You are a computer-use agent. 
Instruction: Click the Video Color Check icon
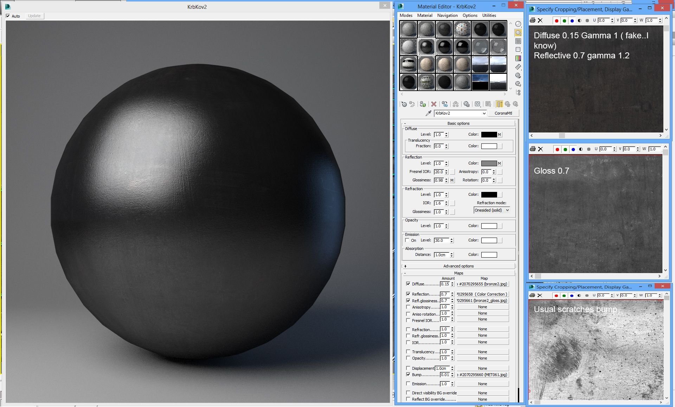pyautogui.click(x=518, y=58)
